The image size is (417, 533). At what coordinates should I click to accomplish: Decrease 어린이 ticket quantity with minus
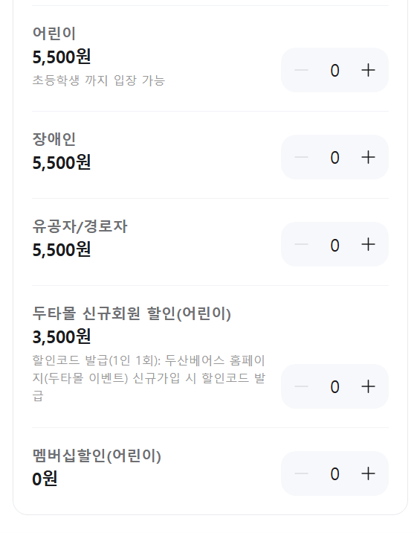301,70
